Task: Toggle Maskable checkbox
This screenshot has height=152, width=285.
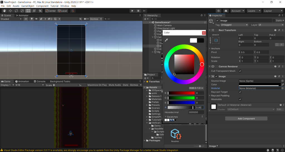Action: 240,99
